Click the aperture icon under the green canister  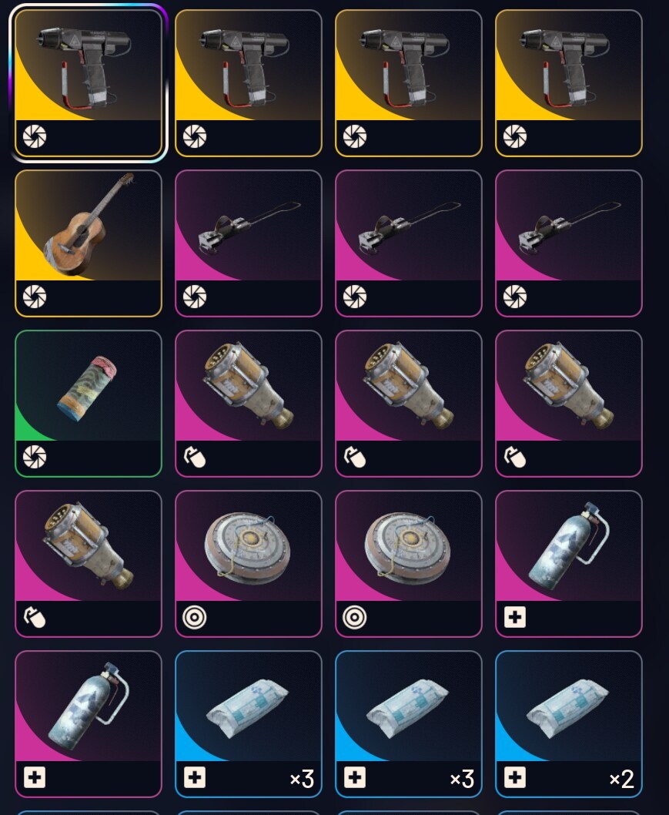tap(35, 456)
